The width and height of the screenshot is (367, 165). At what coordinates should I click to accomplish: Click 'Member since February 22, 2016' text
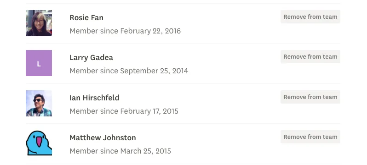pos(125,31)
